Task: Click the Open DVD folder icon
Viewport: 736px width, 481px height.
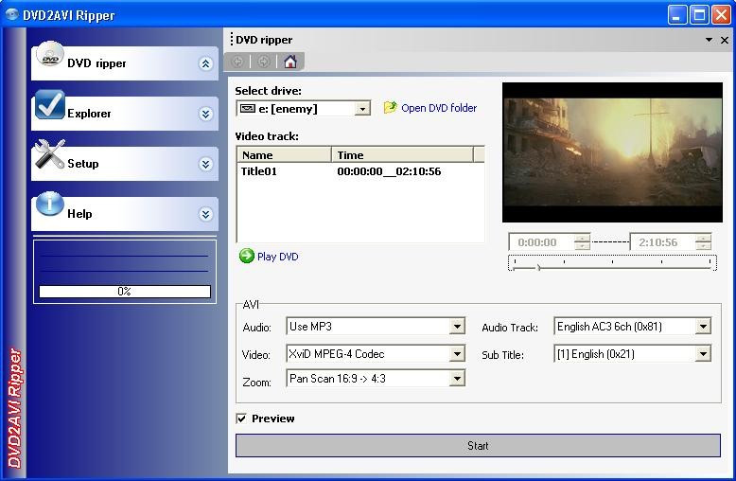Action: pos(390,108)
